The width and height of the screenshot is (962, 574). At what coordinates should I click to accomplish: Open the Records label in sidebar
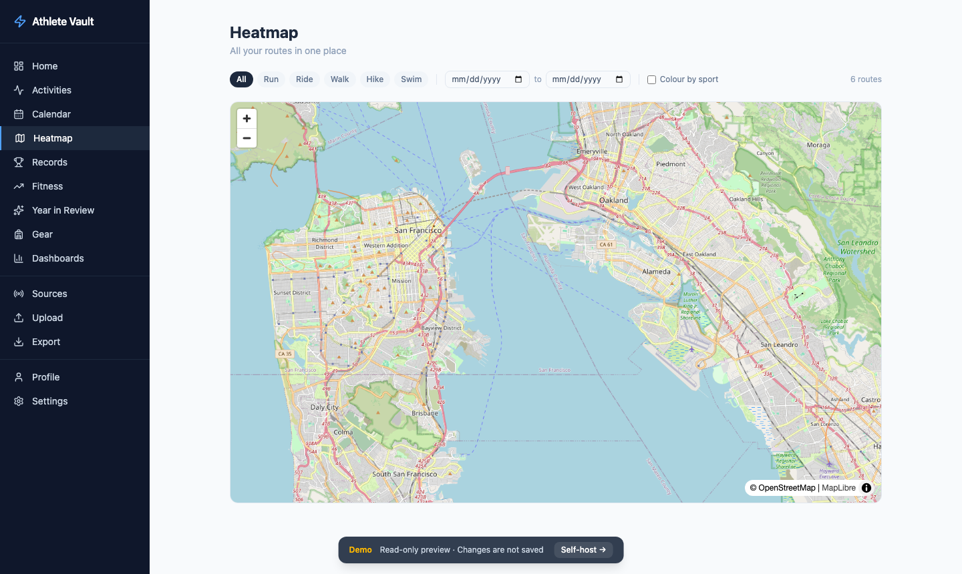[49, 162]
